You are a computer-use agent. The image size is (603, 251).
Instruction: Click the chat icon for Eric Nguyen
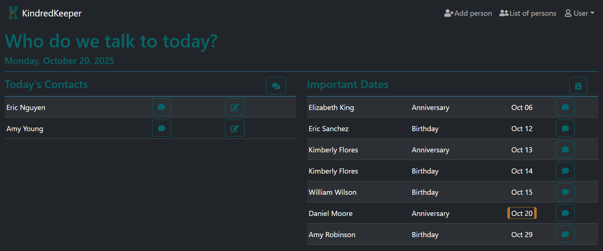[x=161, y=107]
